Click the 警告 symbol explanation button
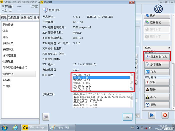175x131 pixels. pyautogui.click(x=157, y=90)
